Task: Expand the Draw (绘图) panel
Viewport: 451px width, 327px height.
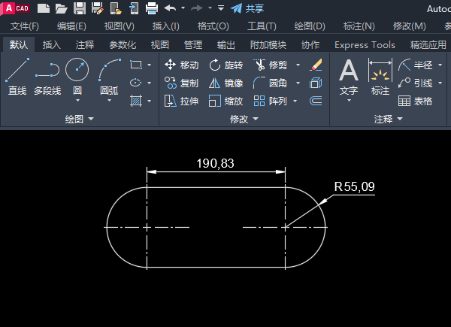Action: (x=80, y=119)
